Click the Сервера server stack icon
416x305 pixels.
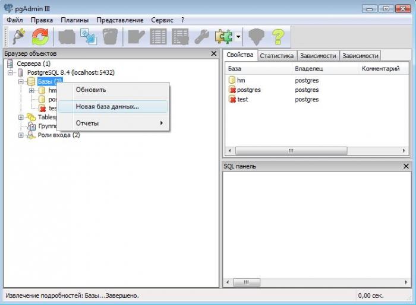point(10,63)
